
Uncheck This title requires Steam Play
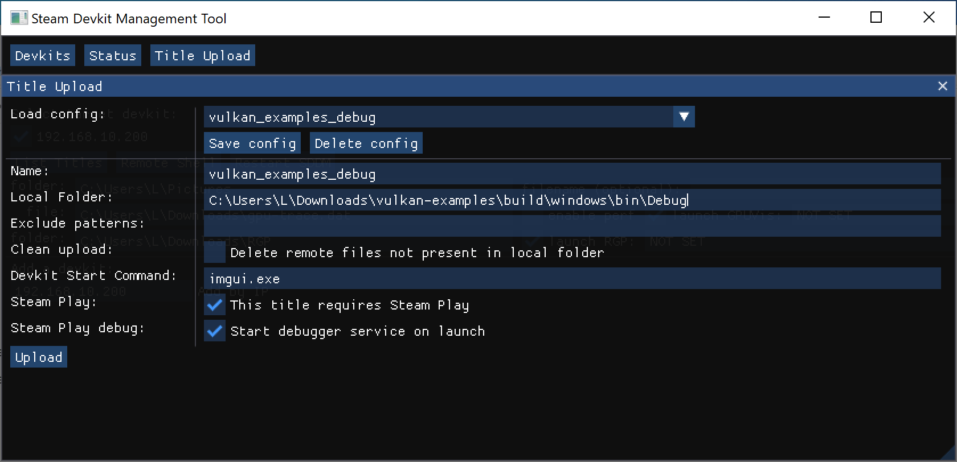(x=215, y=305)
